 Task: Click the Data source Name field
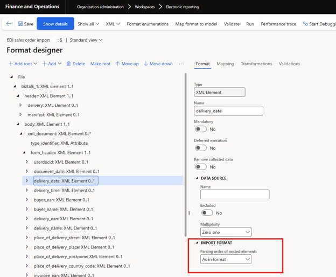(235, 194)
